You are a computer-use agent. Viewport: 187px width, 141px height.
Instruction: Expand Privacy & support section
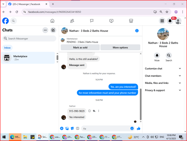coord(163,90)
